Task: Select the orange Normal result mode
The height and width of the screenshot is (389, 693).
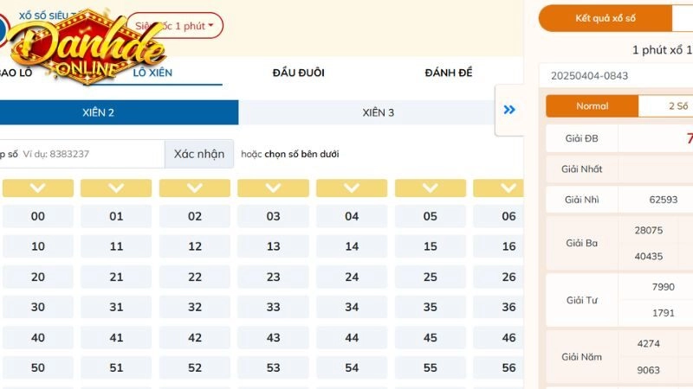Action: [593, 106]
